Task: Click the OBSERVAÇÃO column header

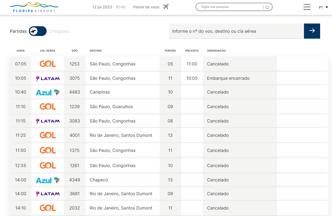Action: [x=216, y=51]
